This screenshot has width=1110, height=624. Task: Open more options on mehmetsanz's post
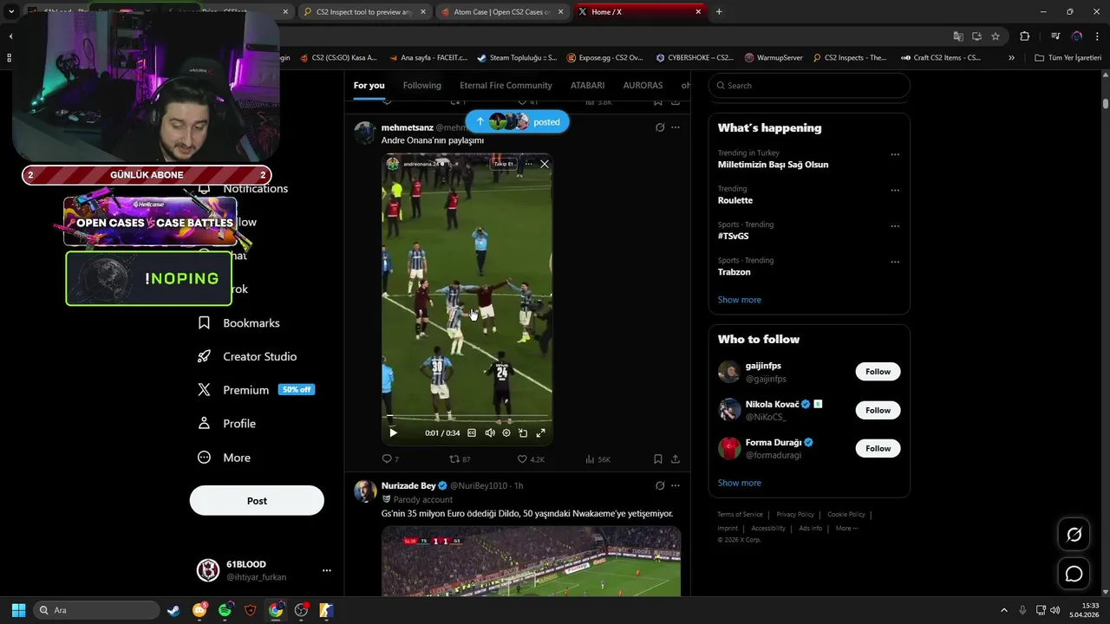(x=676, y=127)
